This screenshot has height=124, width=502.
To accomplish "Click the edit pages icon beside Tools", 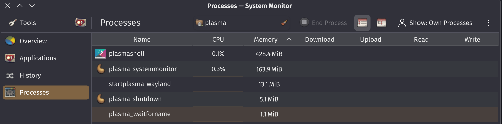I will [x=80, y=23].
